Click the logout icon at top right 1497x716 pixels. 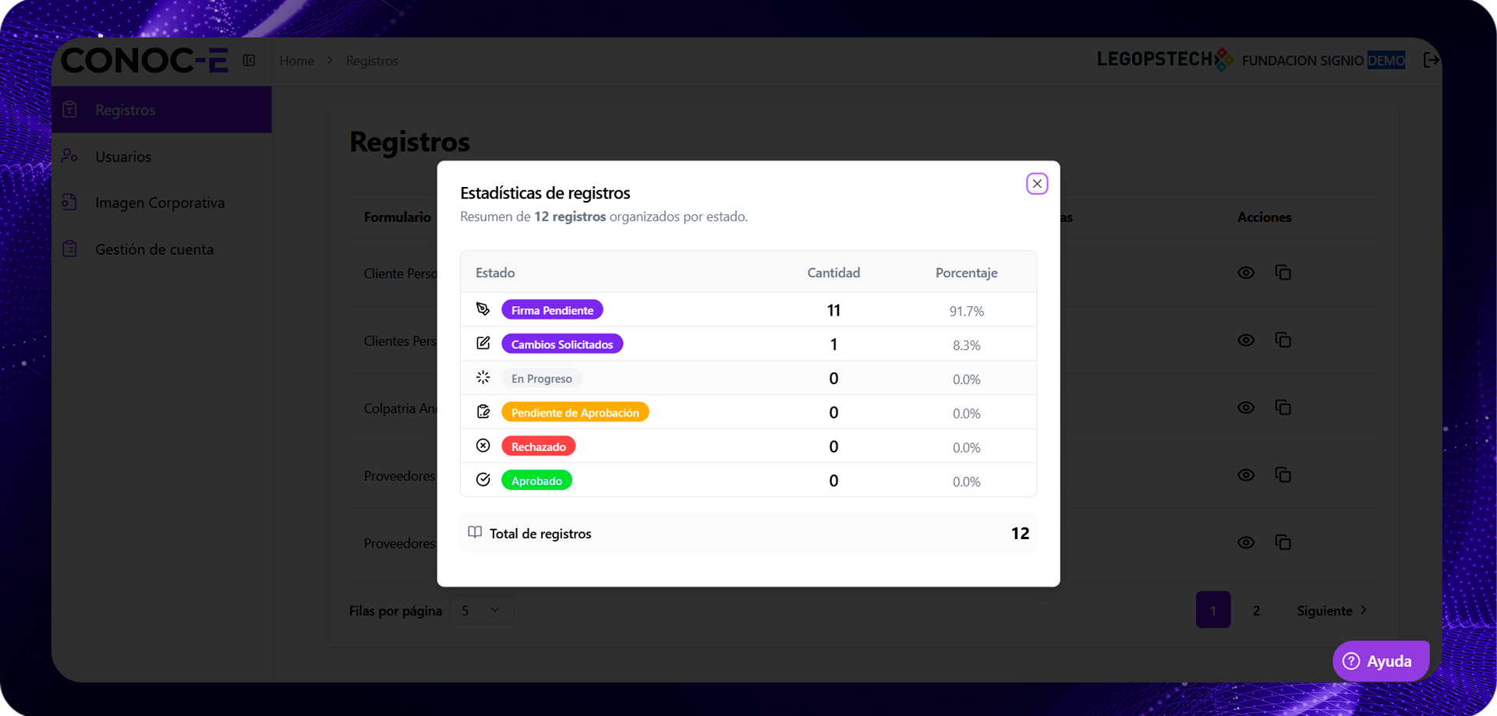pyautogui.click(x=1432, y=59)
